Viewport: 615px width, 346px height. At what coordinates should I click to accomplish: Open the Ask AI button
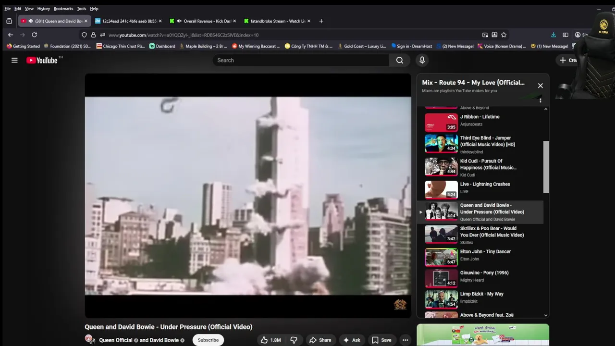pyautogui.click(x=351, y=340)
